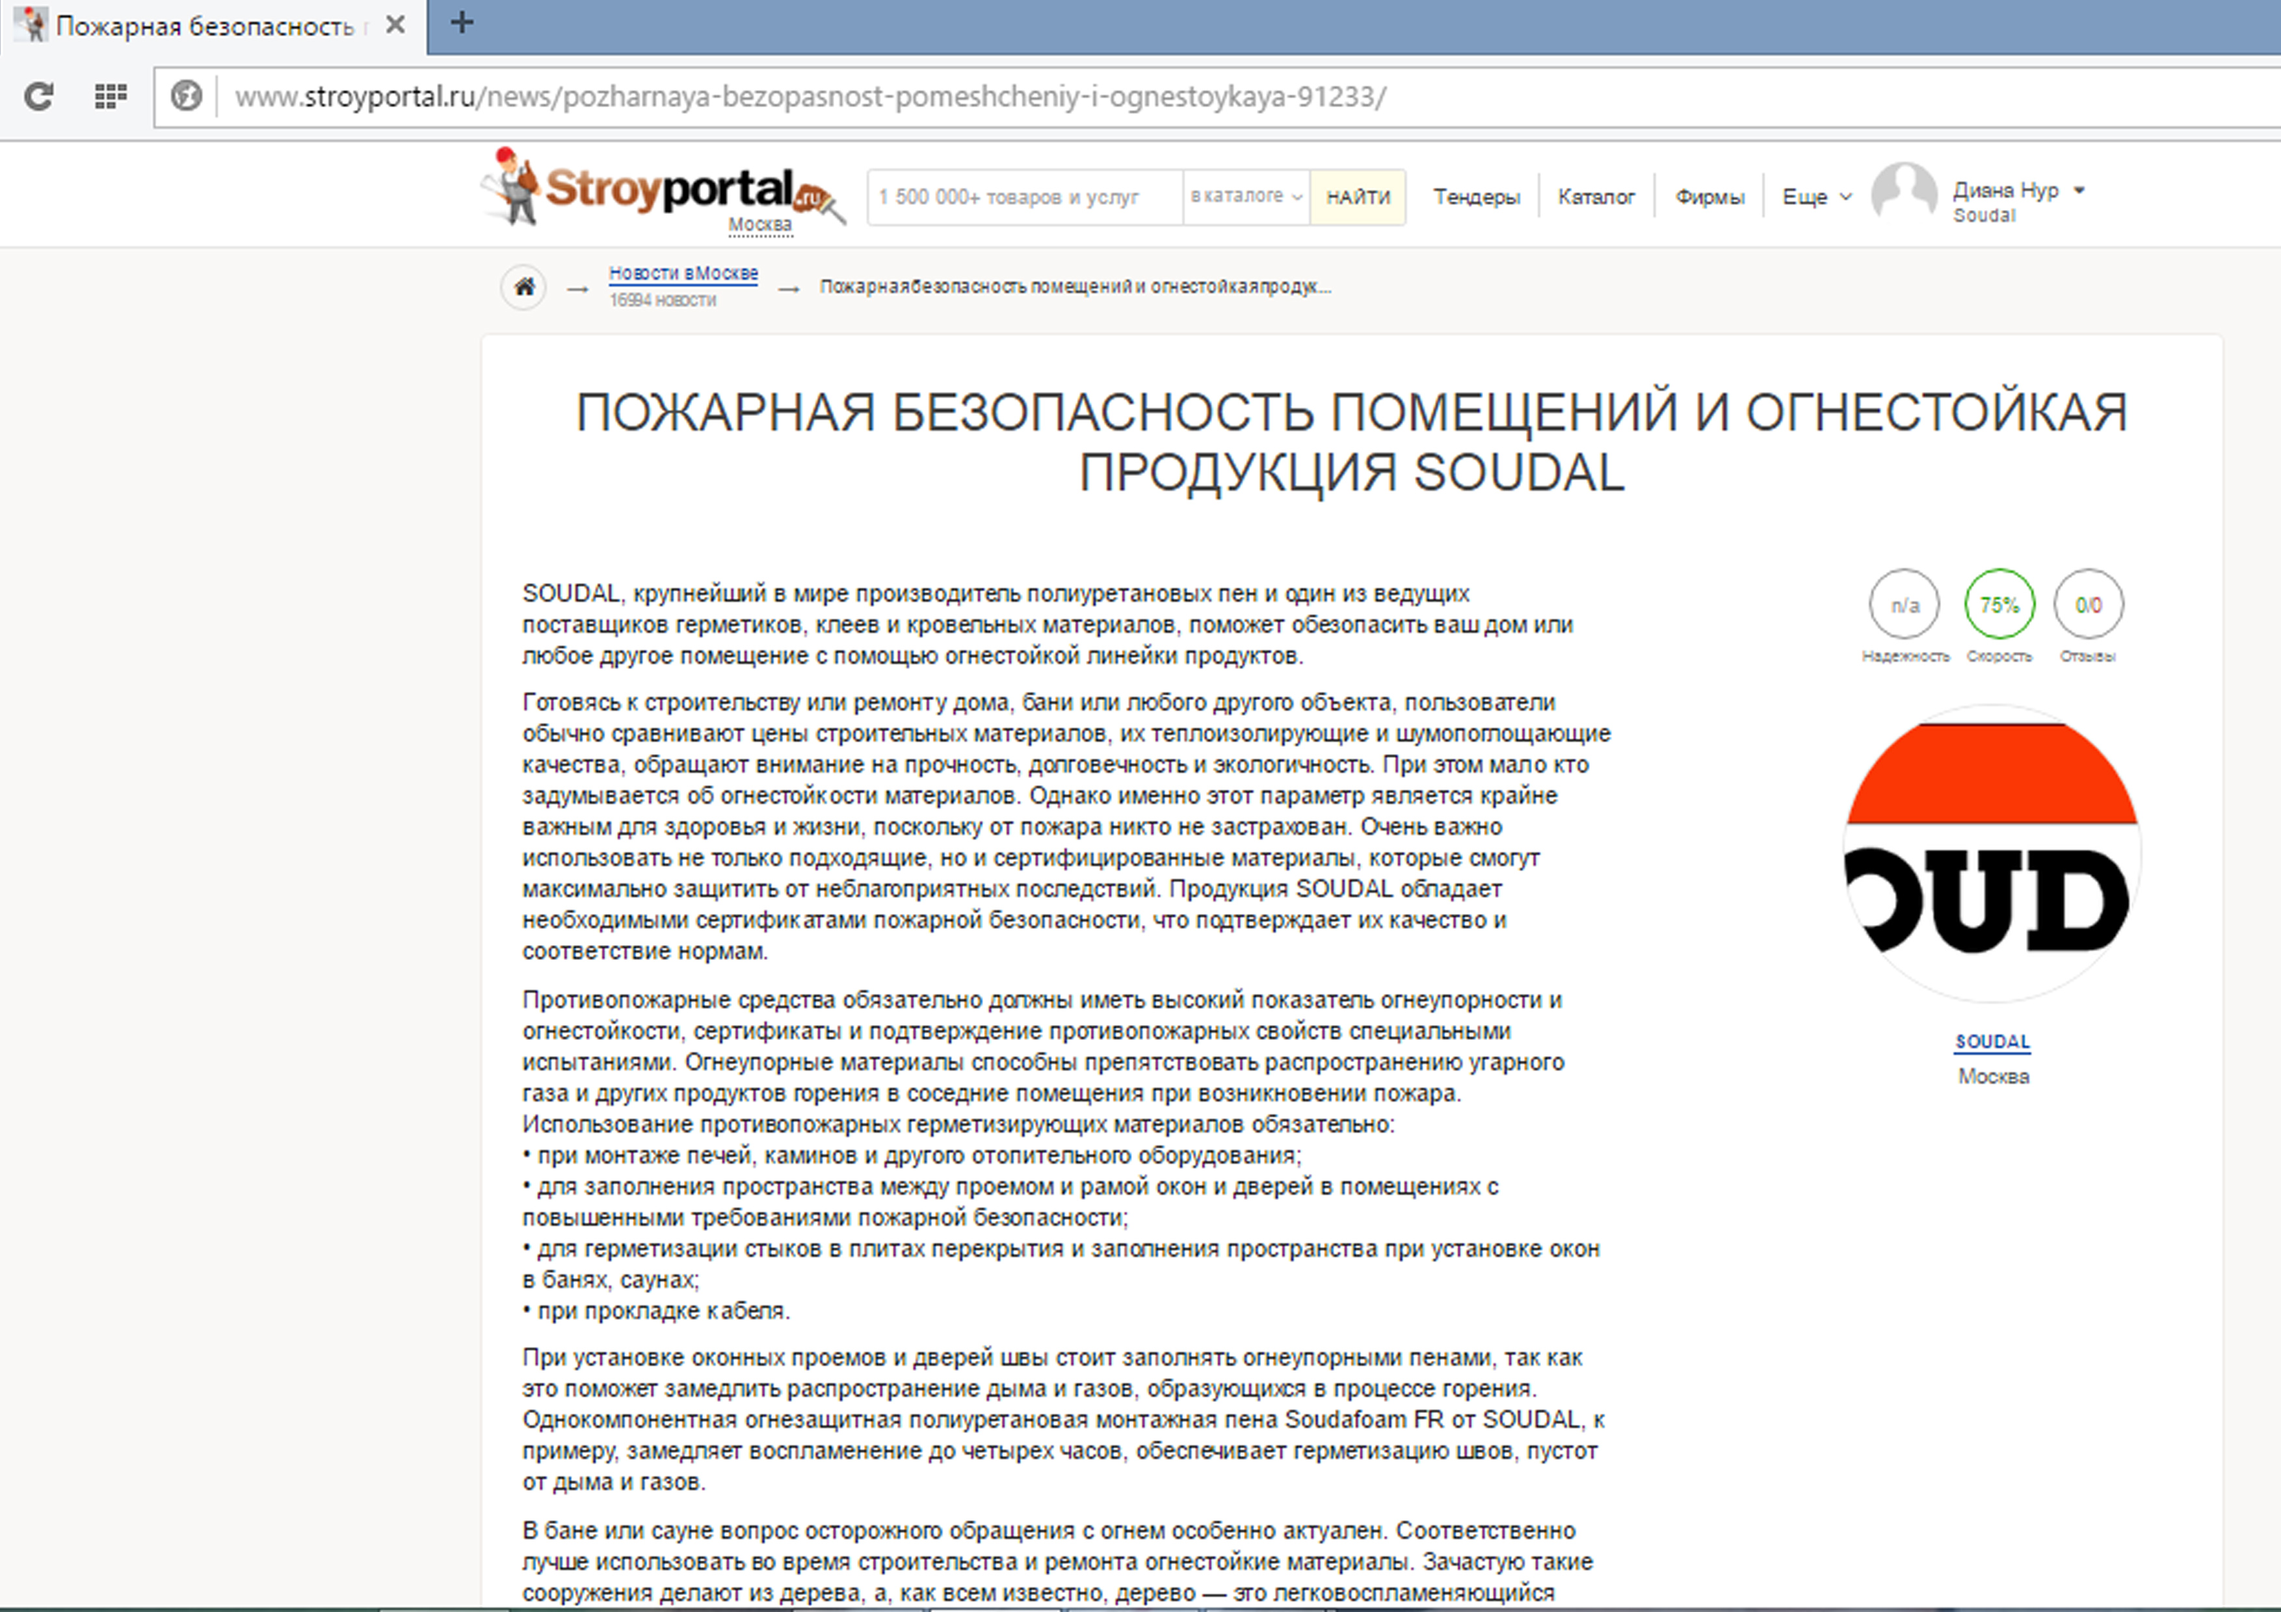Click the «16594 новости» count text
2281x1612 pixels.
[x=663, y=300]
